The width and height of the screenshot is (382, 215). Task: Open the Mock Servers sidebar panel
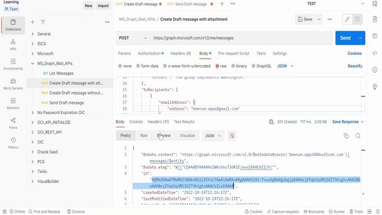tap(13, 84)
